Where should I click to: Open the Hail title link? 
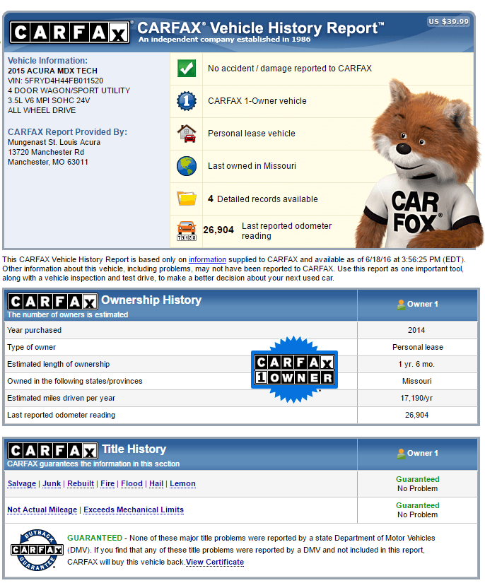[156, 483]
